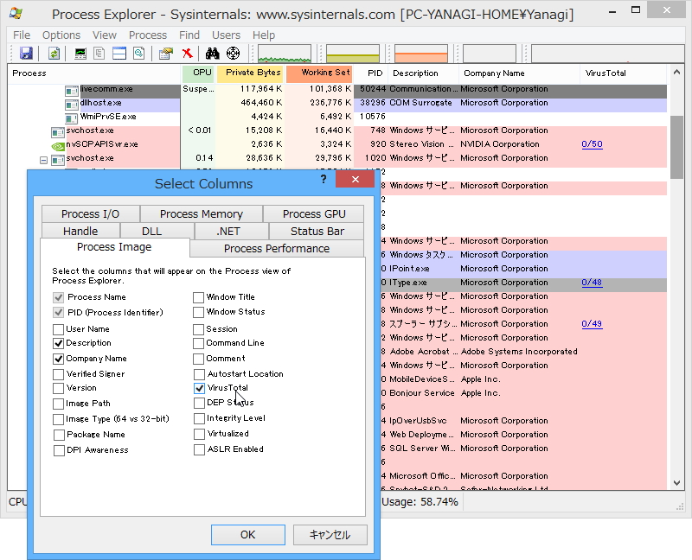Uncheck the VirusTotal column checkbox
The height and width of the screenshot is (560, 692).
tap(200, 387)
